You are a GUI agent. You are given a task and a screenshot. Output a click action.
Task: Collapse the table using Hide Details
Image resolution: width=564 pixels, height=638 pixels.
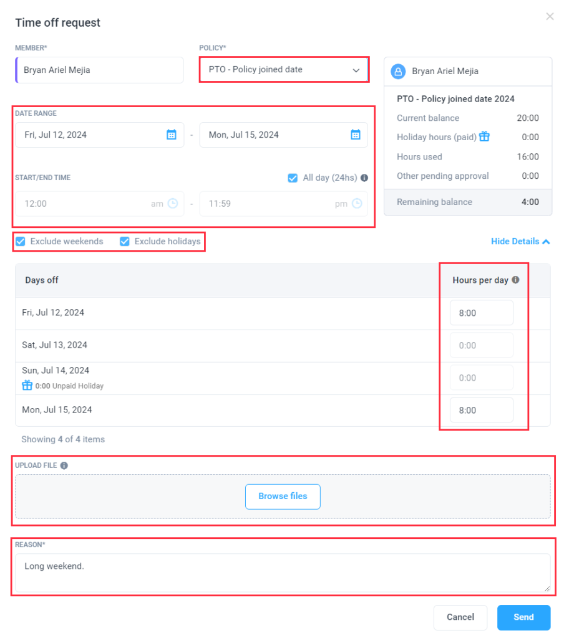click(520, 241)
